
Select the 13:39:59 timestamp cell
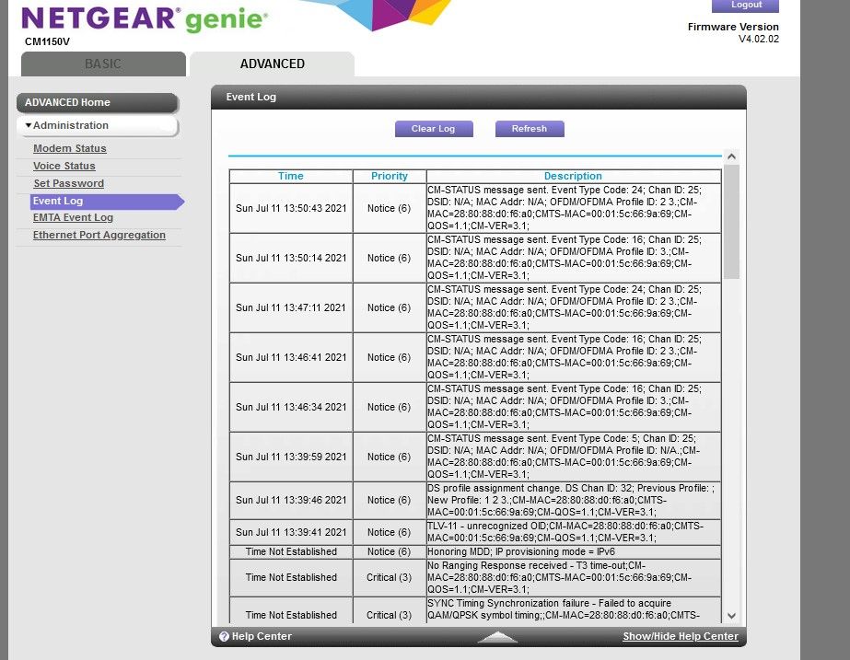[291, 457]
